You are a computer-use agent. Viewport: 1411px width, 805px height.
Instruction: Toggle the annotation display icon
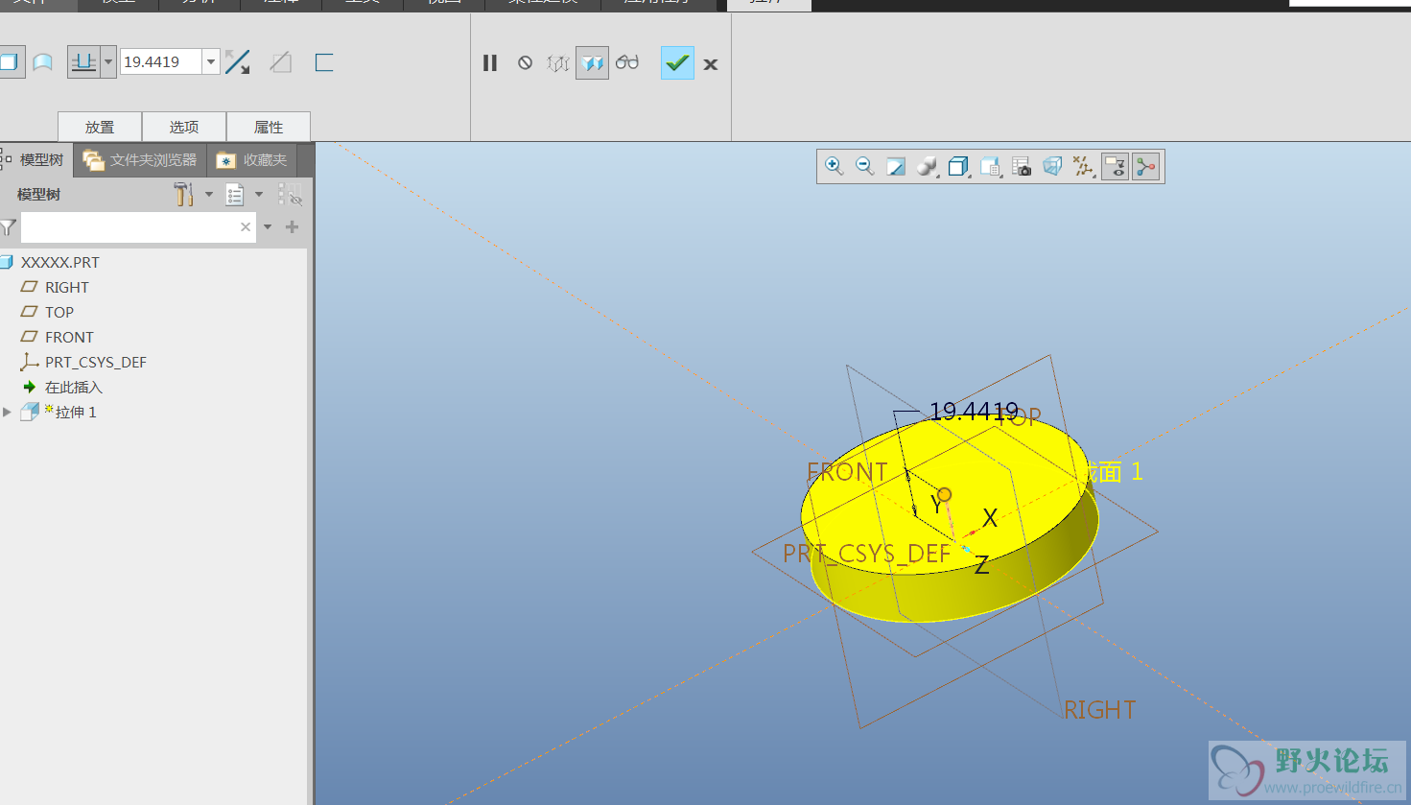point(1115,167)
